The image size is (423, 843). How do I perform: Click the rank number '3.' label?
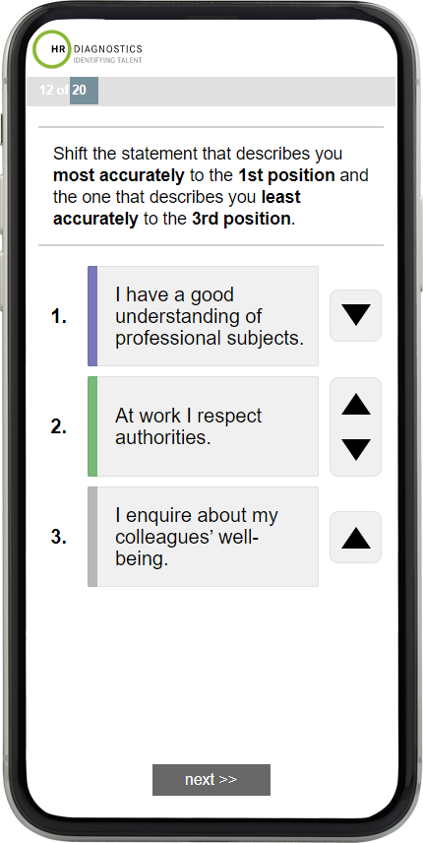coord(58,538)
